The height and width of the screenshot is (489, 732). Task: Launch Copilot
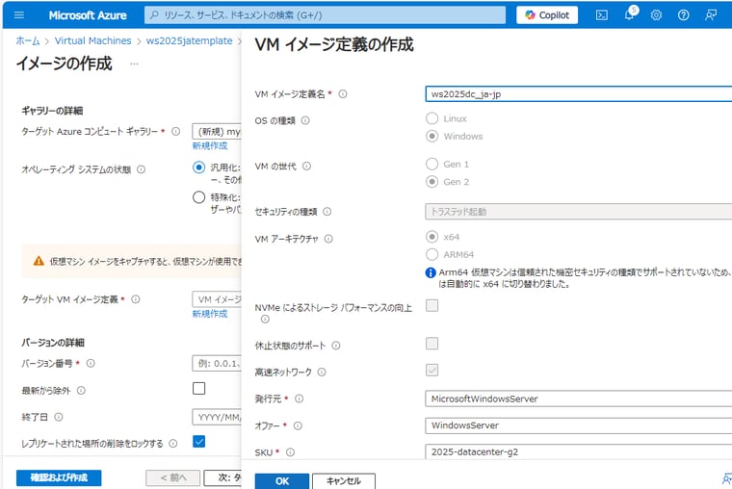pyautogui.click(x=547, y=15)
